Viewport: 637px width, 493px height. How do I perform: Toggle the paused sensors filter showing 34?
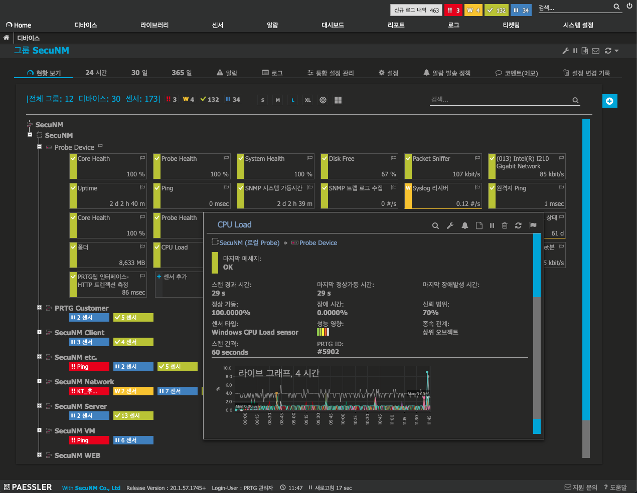pos(233,99)
